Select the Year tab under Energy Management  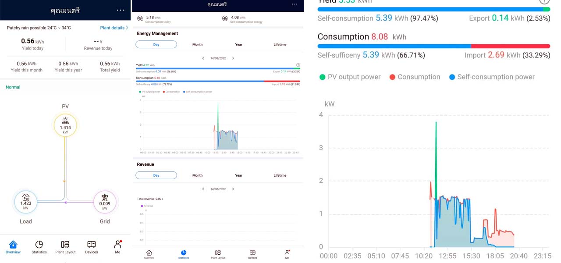[238, 45]
